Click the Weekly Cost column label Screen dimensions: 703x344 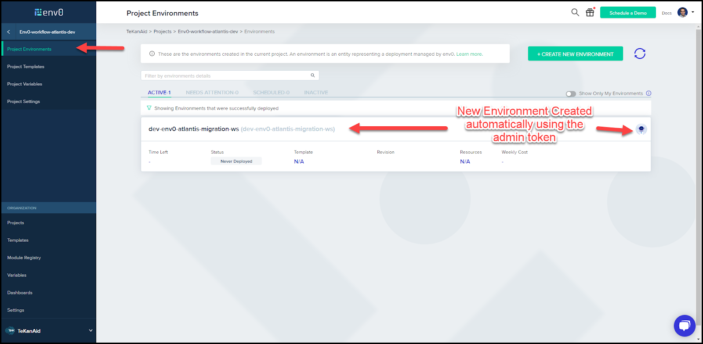515,152
